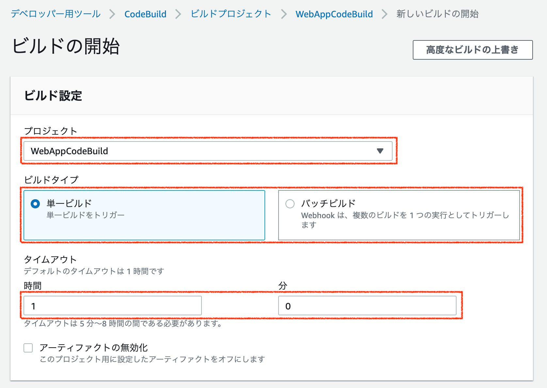The width and height of the screenshot is (547, 388).
Task: Click the タイムアウト section label
Action: tap(50, 260)
